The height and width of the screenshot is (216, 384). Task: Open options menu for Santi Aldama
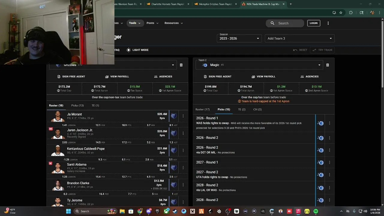click(183, 168)
